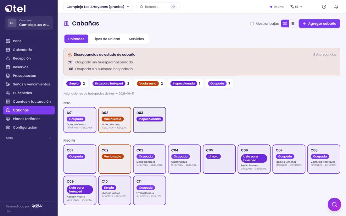Open the help question-mark icon
Screen dimensions: 346x216
[x=324, y=7]
